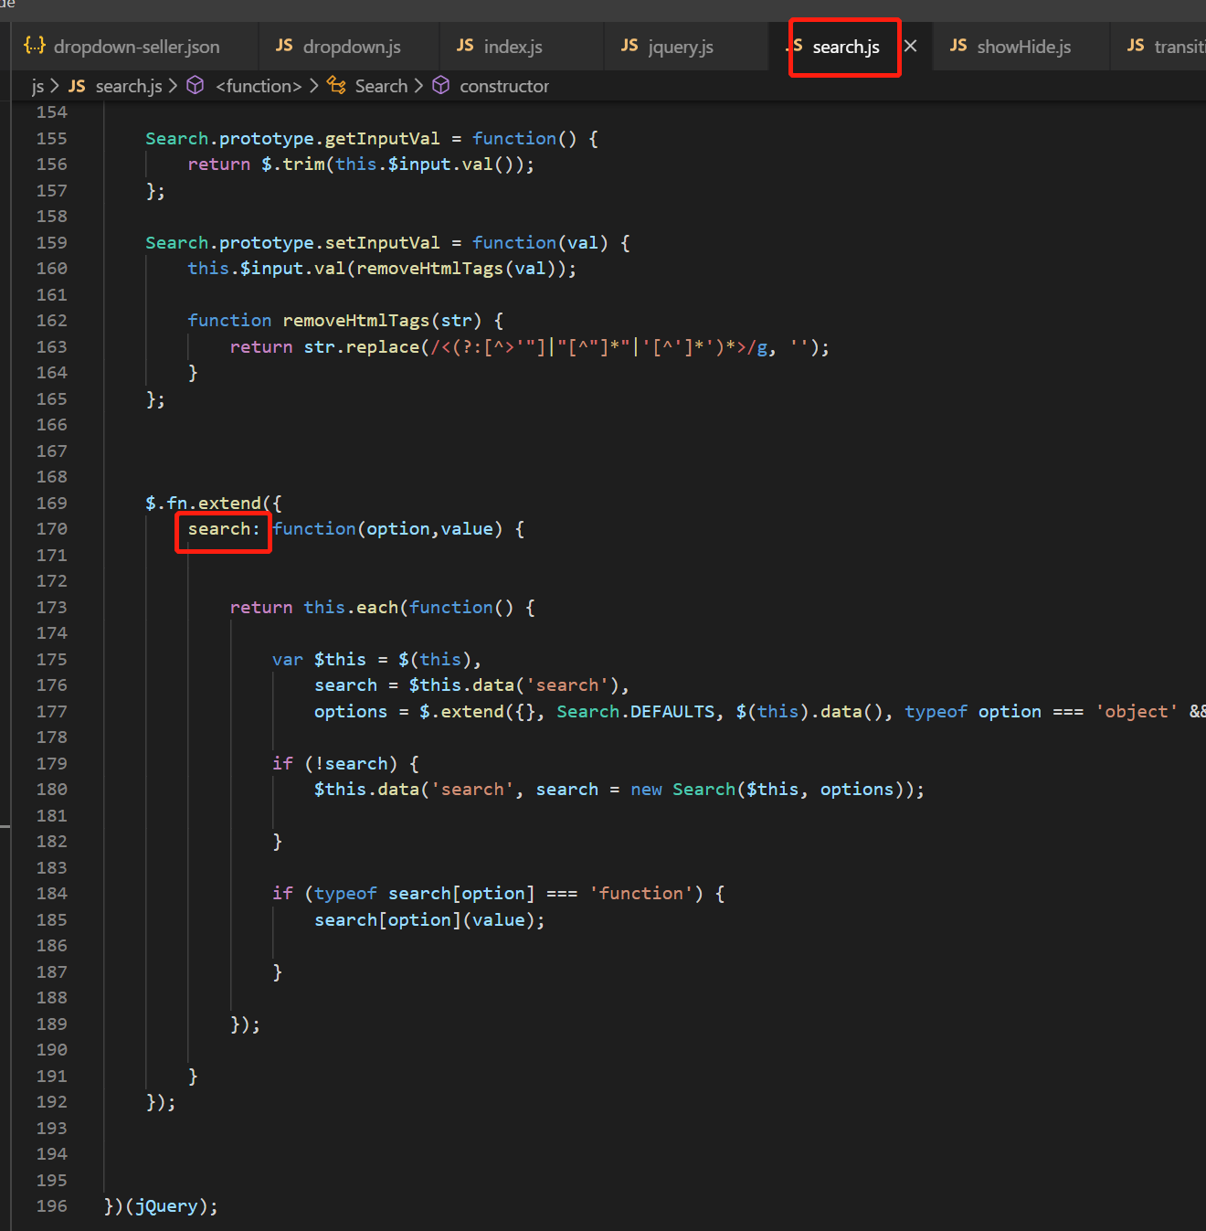Click the cube icon before <function> breadcrumb
This screenshot has width=1206, height=1231.
tap(196, 85)
